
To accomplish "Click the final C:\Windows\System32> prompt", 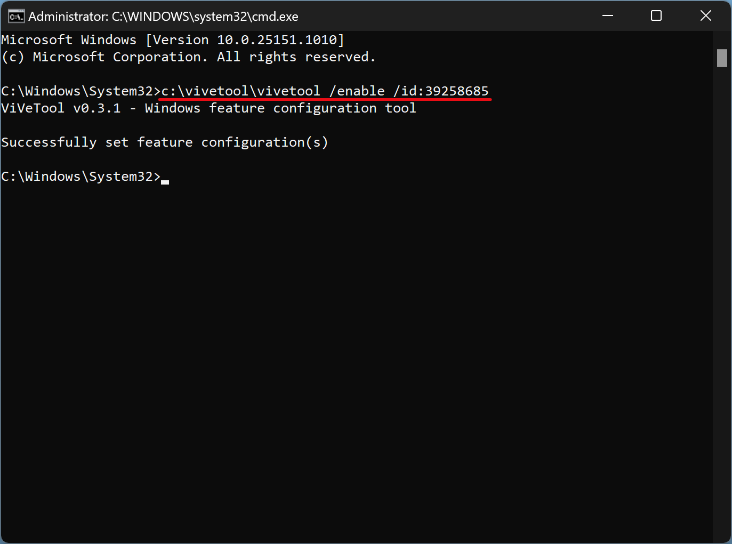I will pyautogui.click(x=81, y=177).
